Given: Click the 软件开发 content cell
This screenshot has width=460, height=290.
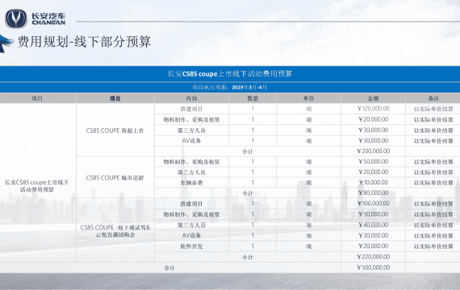Looking at the screenshot, I should (191, 246).
